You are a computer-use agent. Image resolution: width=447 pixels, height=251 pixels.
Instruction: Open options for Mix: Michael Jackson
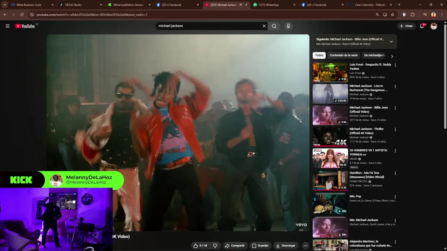point(395,221)
